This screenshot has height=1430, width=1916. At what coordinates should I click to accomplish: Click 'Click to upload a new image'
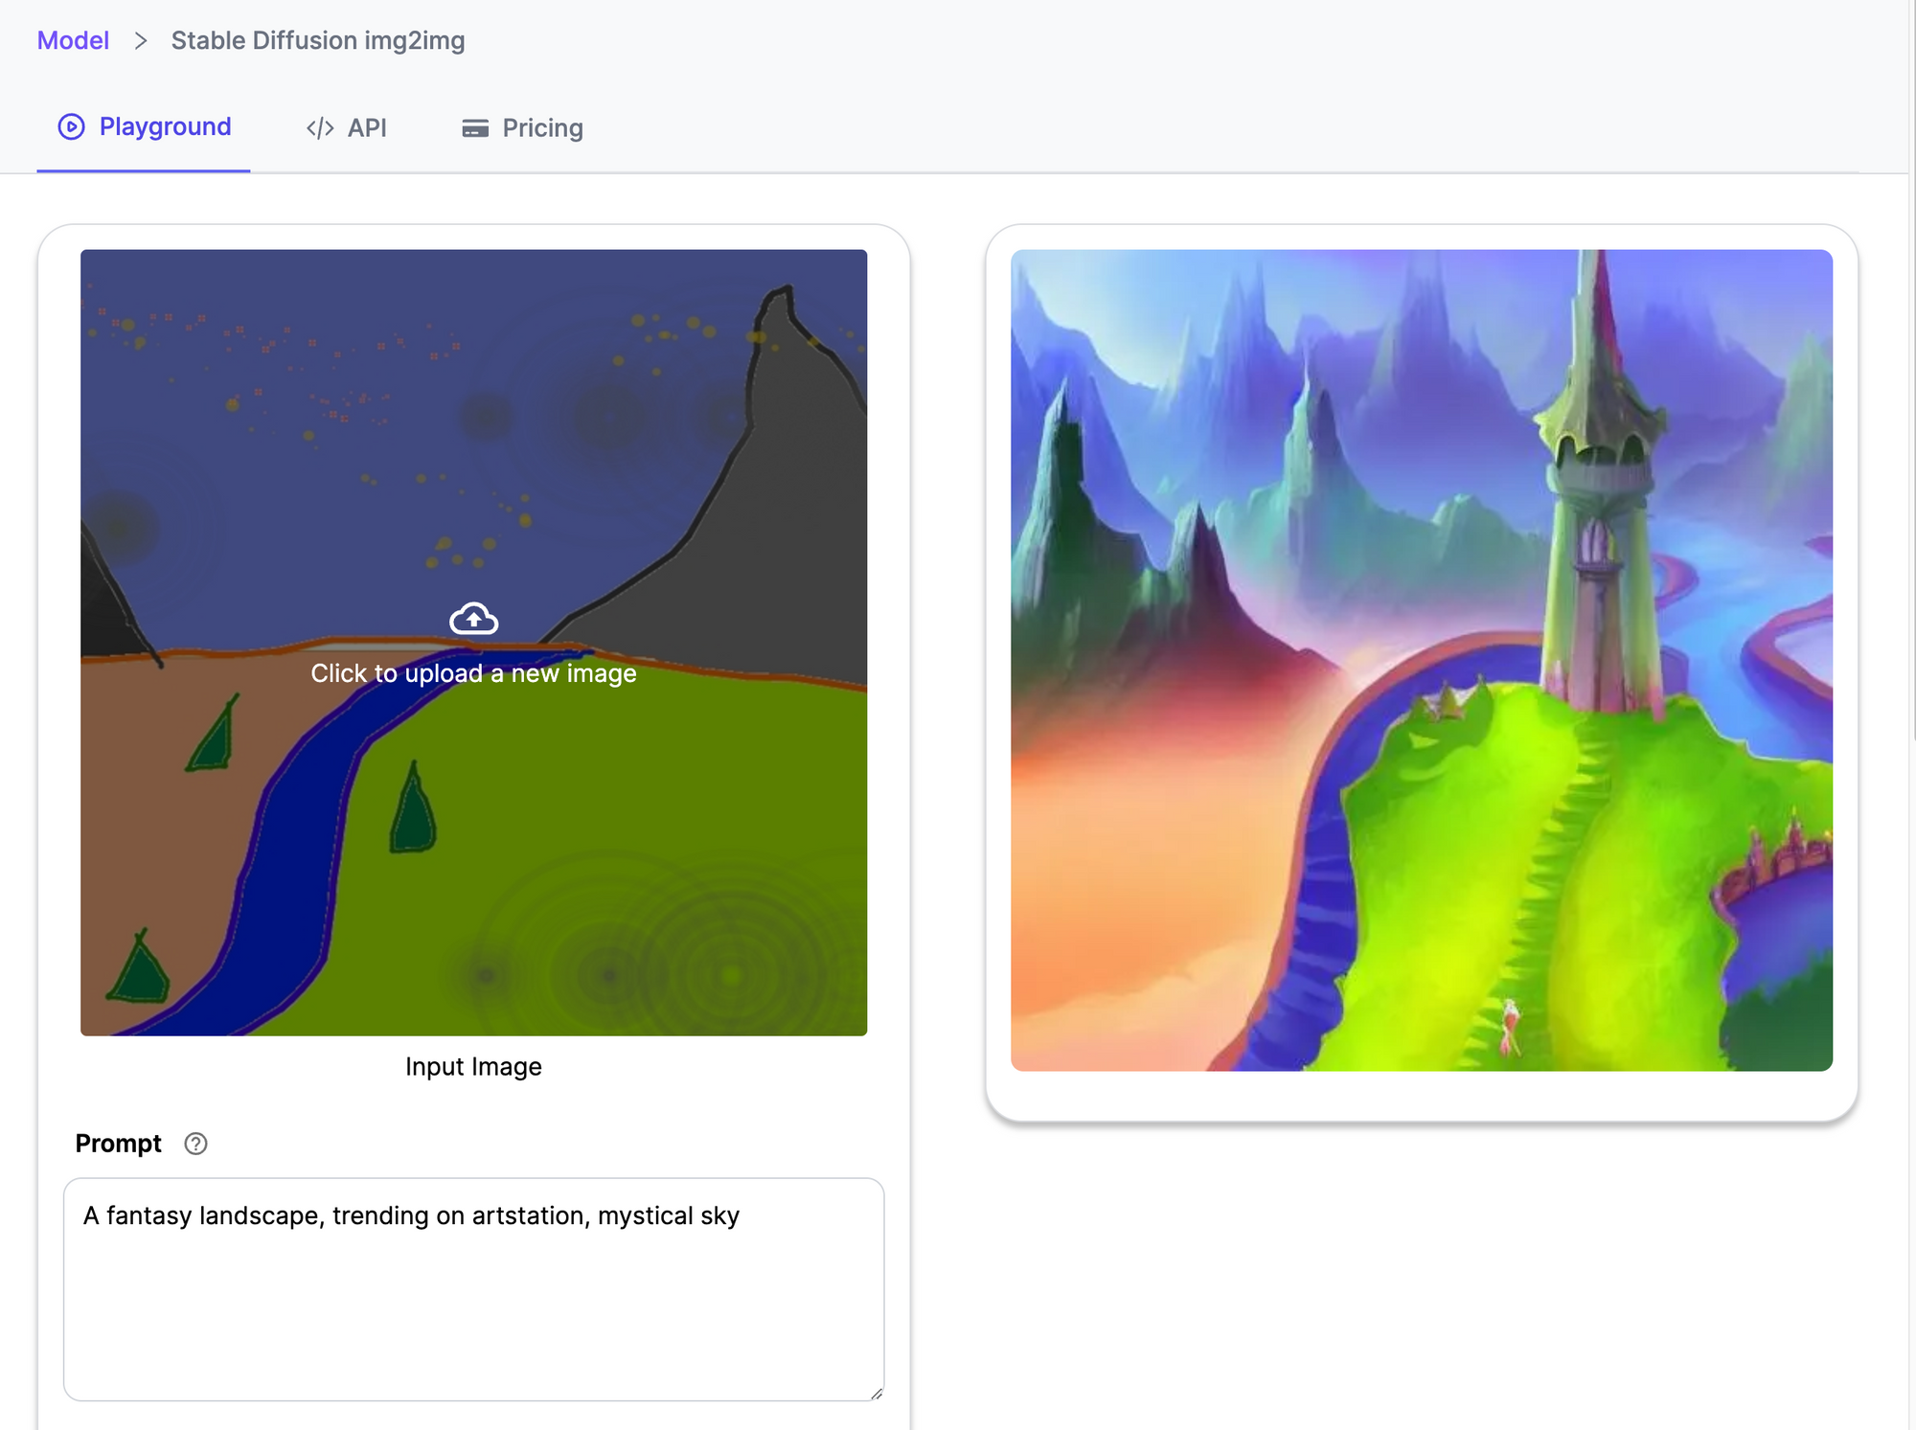click(x=473, y=672)
